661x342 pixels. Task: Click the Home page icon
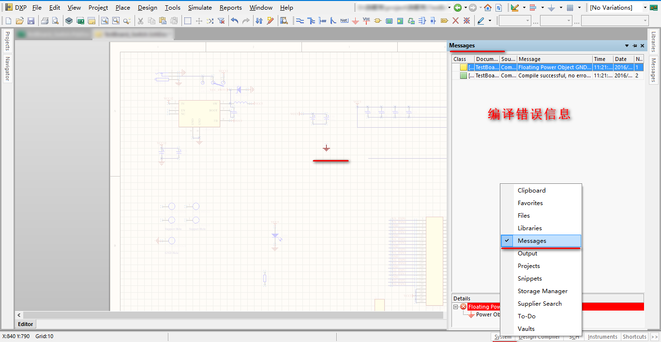pyautogui.click(x=488, y=8)
